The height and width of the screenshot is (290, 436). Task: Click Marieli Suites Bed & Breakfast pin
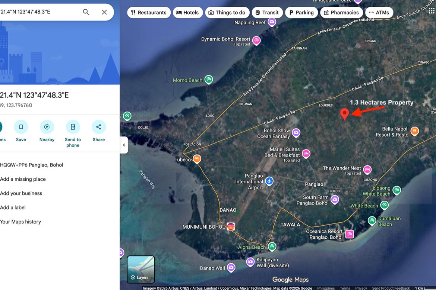[306, 154]
